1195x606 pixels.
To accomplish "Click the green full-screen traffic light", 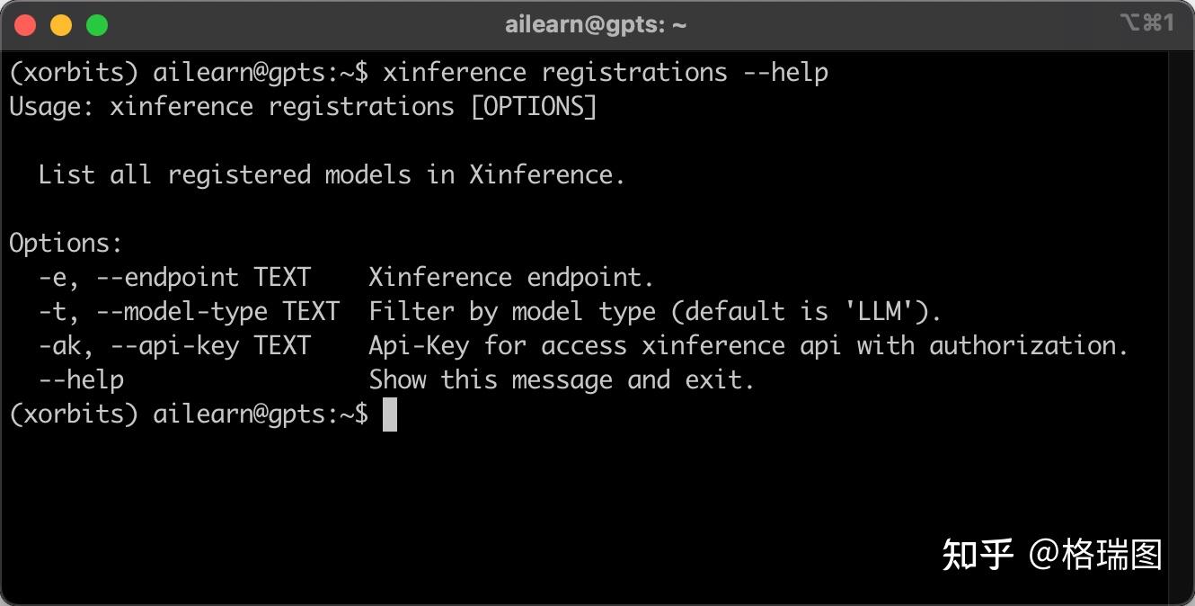I will pos(96,25).
